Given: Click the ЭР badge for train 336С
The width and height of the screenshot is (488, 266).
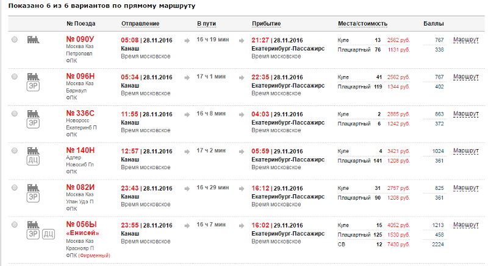Looking at the screenshot, I should pyautogui.click(x=33, y=123).
